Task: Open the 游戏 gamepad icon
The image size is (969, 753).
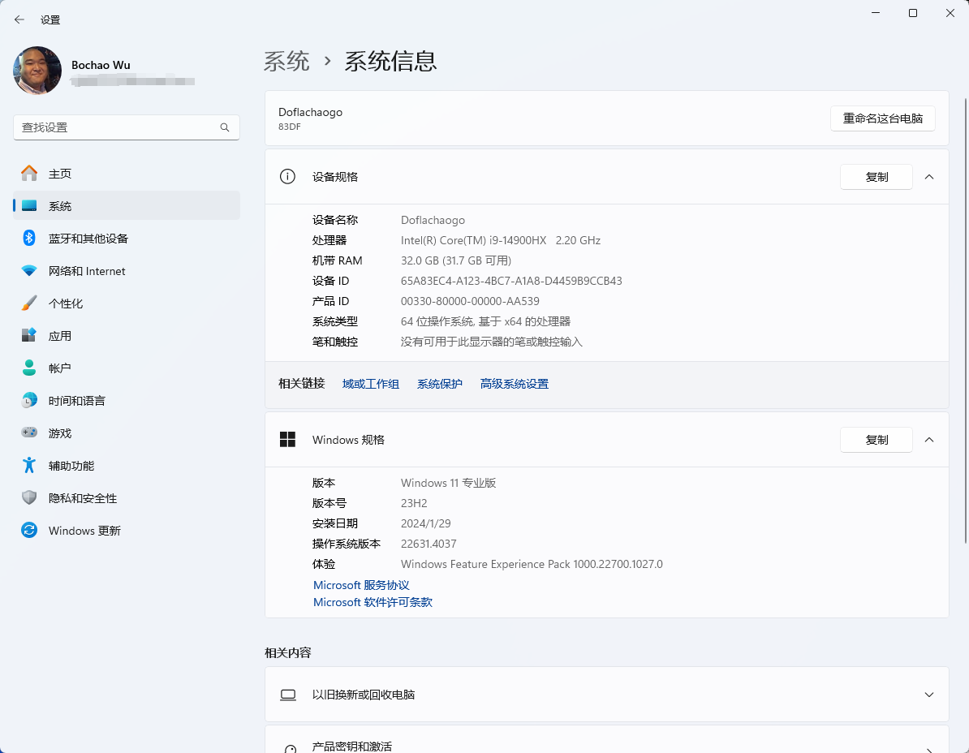Action: [x=29, y=432]
